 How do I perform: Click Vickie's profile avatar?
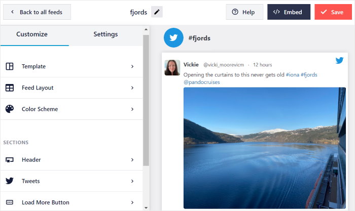172,67
